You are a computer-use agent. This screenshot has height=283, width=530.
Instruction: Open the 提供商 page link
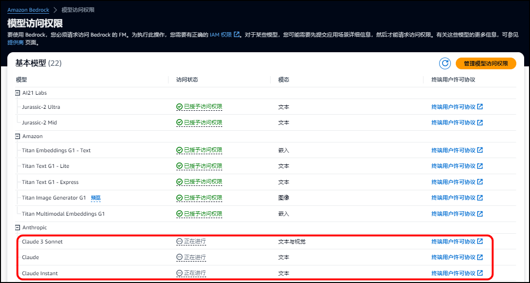point(16,43)
